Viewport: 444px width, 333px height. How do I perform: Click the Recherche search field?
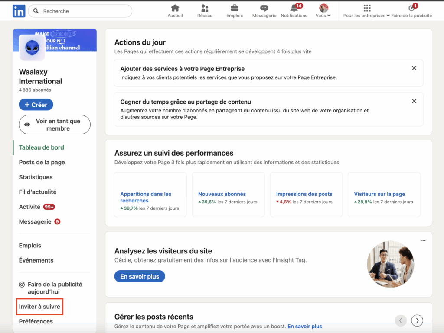80,11
